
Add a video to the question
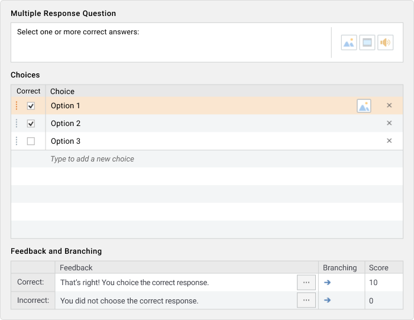click(367, 43)
